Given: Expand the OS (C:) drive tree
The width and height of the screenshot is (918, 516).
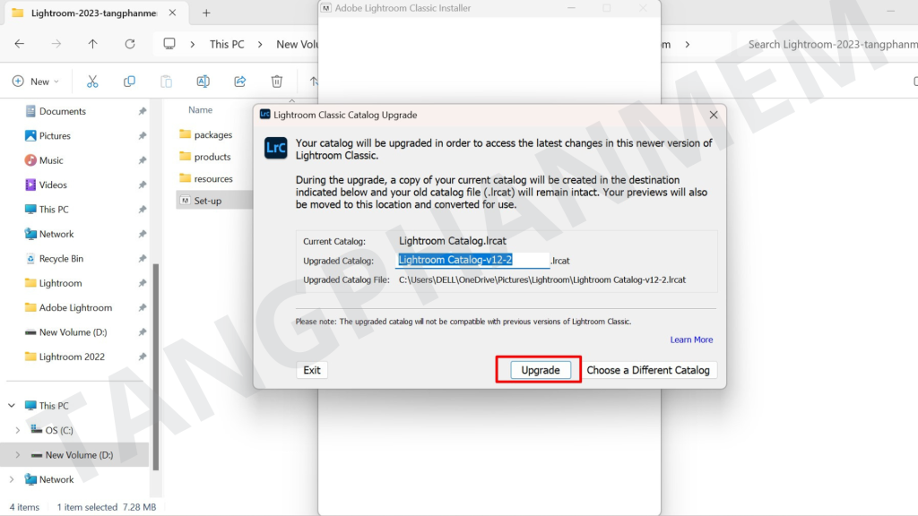Looking at the screenshot, I should coord(18,430).
